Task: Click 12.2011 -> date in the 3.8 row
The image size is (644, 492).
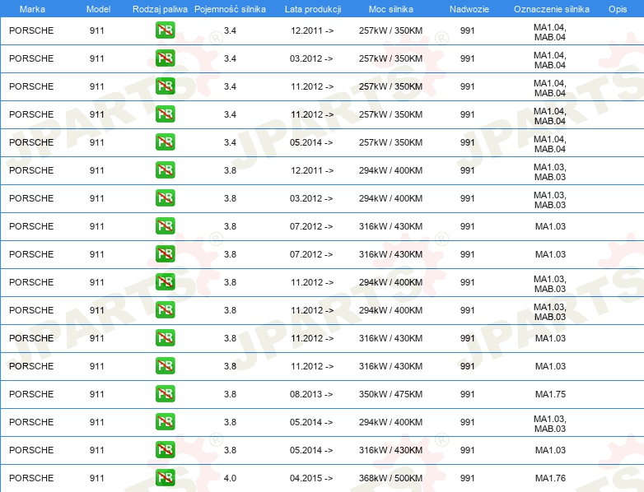Action: click(312, 170)
